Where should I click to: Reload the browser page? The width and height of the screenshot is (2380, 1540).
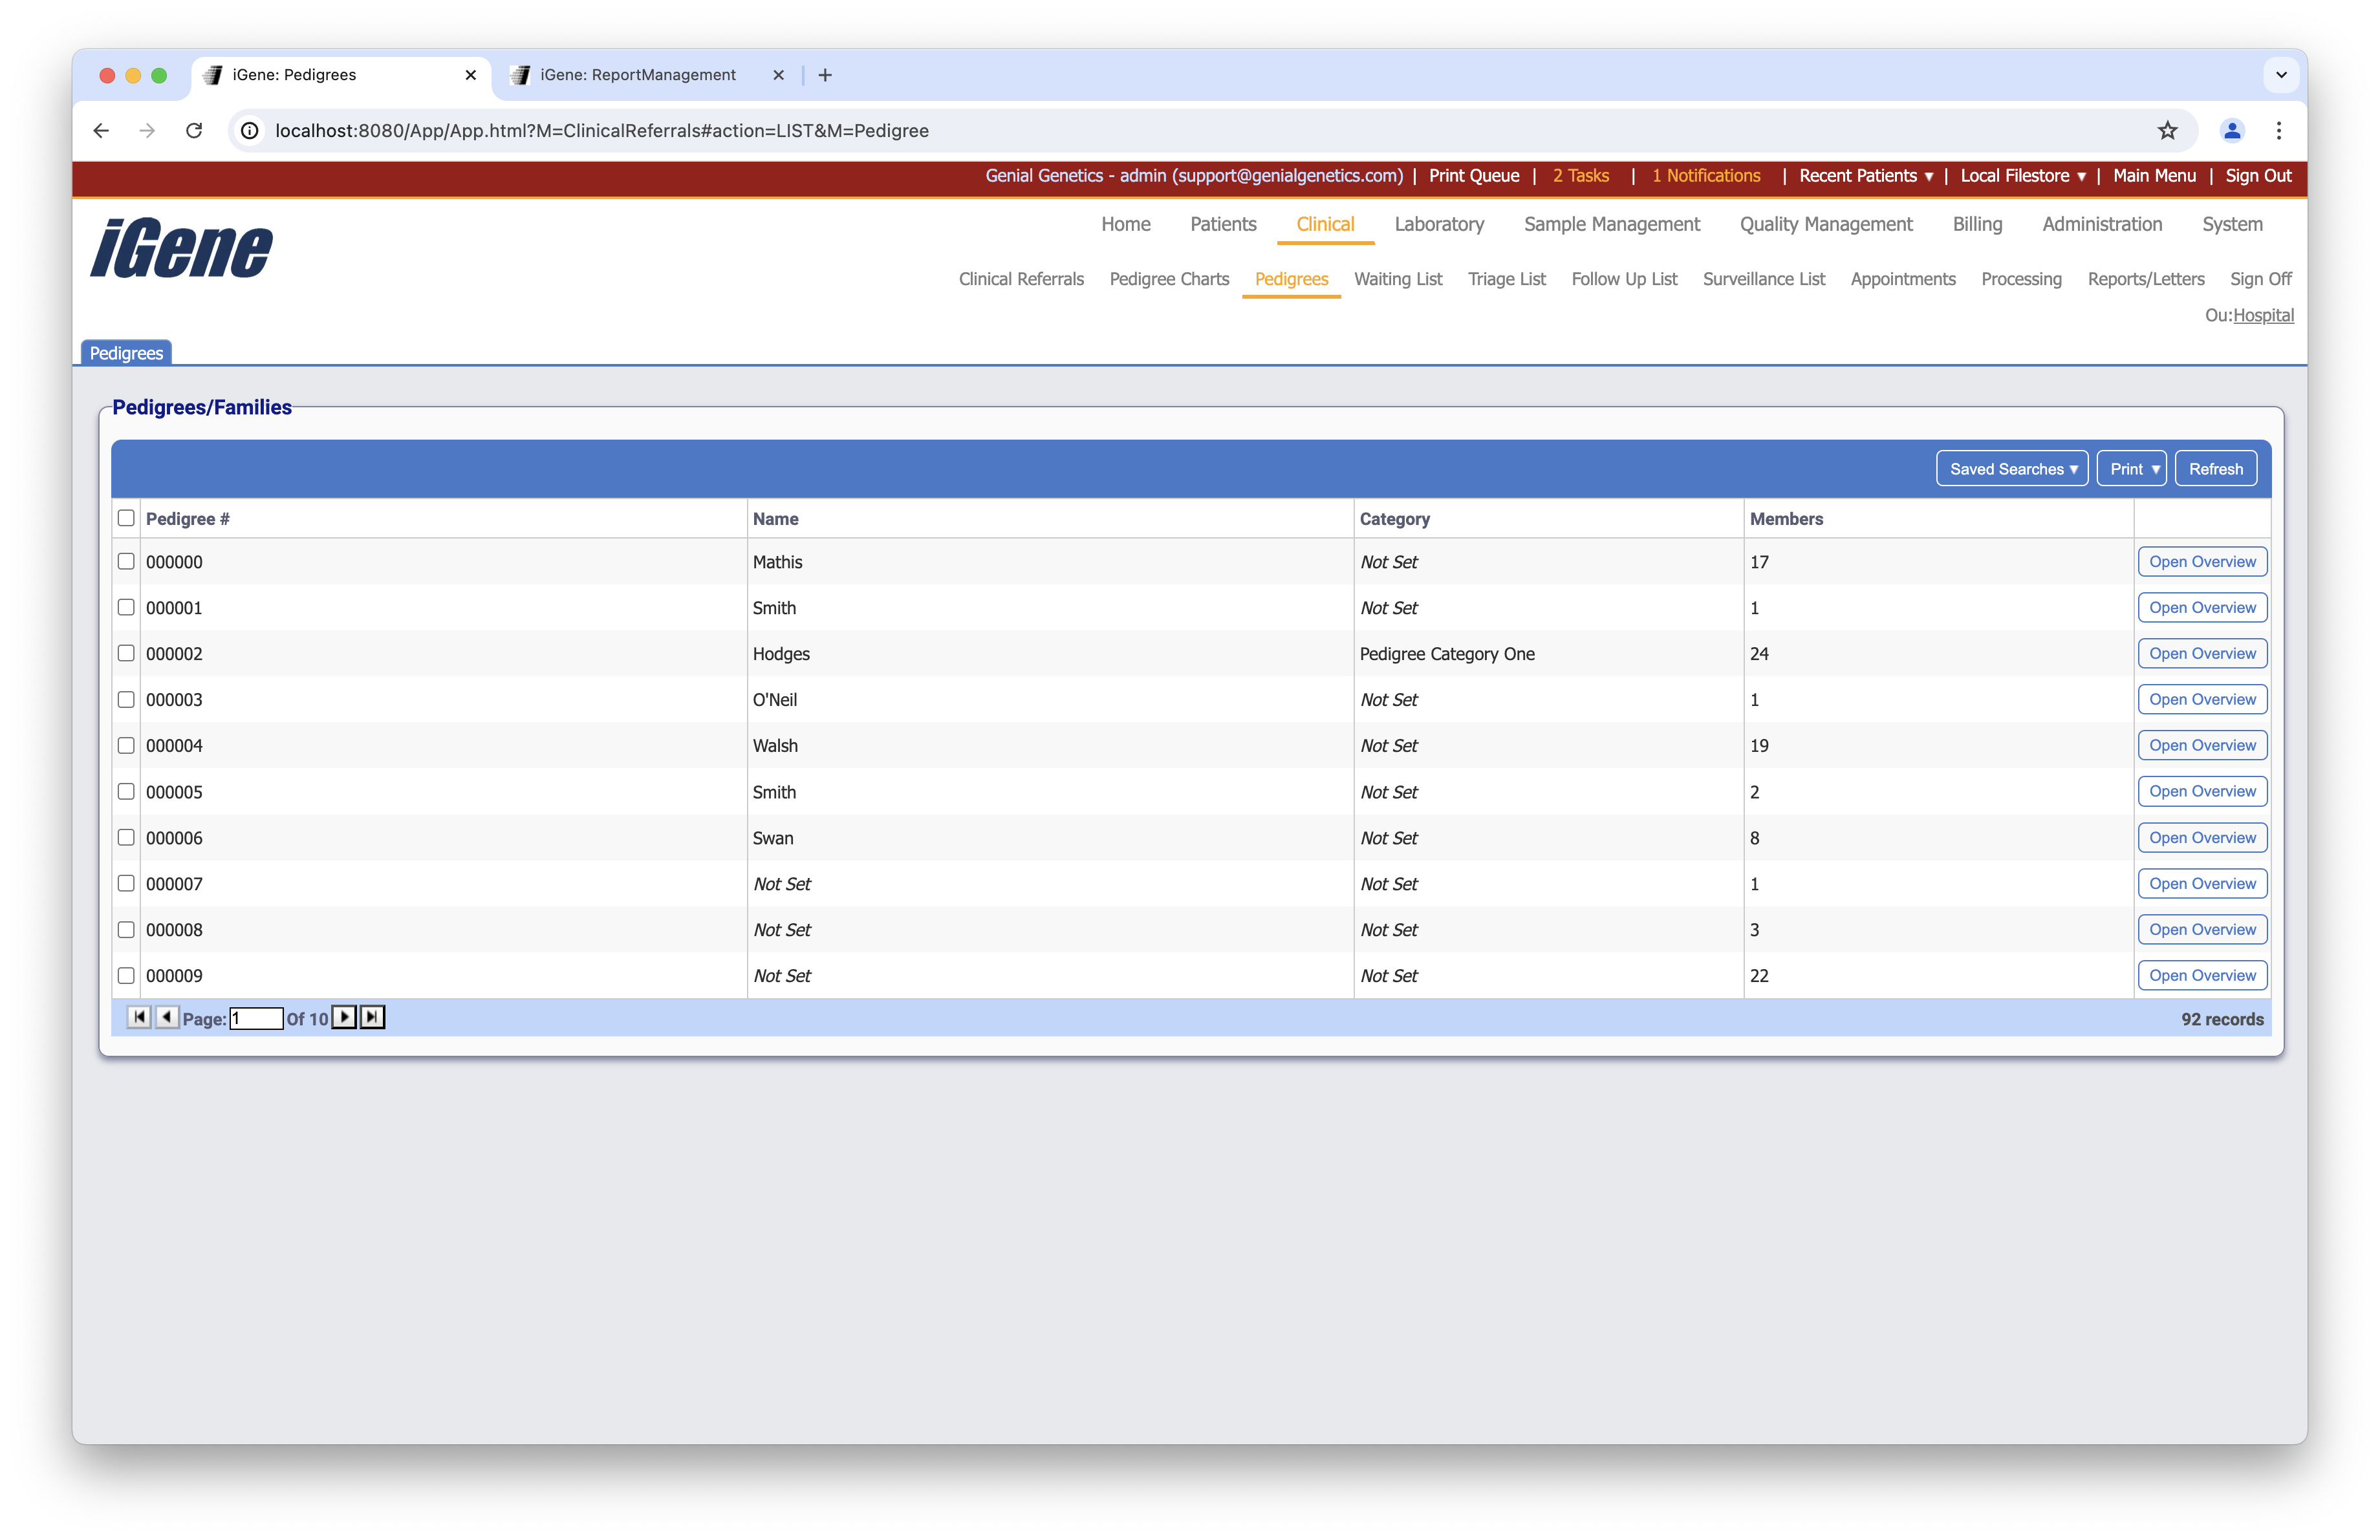[194, 131]
